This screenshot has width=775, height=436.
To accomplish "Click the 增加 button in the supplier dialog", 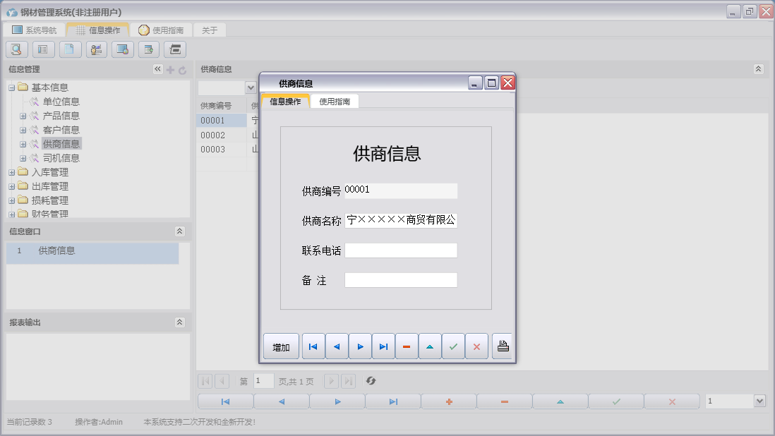I will pos(281,346).
